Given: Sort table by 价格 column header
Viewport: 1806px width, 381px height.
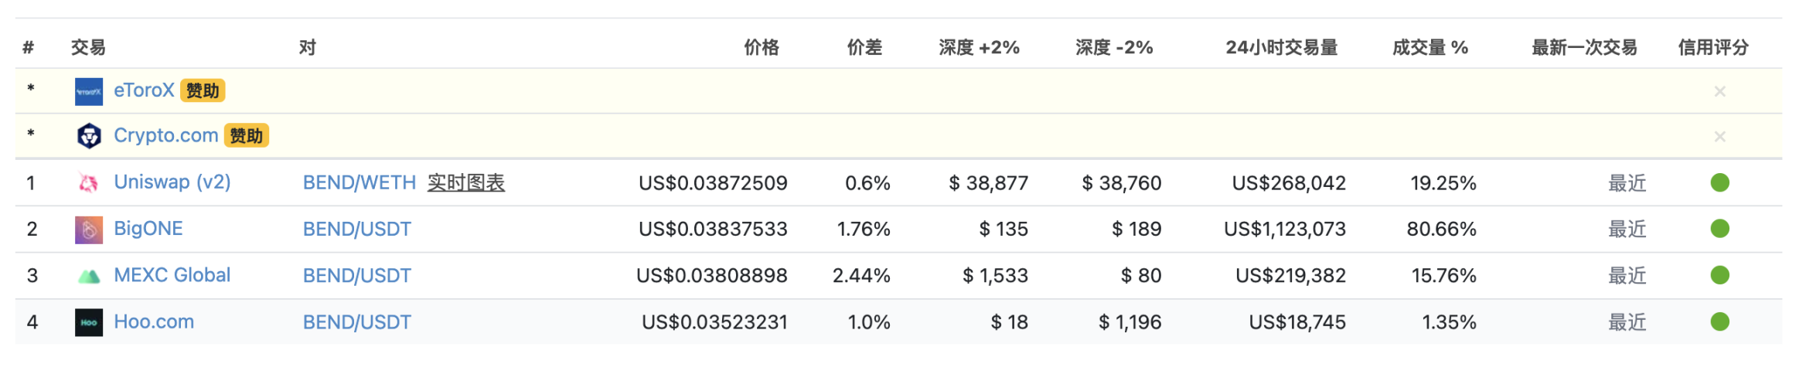Looking at the screenshot, I should tap(761, 48).
